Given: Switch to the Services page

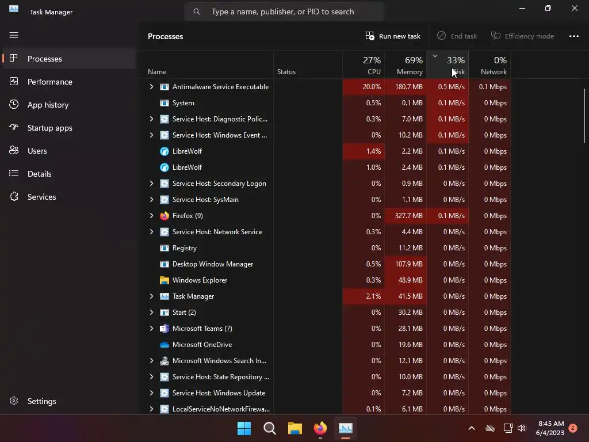Looking at the screenshot, I should [69, 197].
